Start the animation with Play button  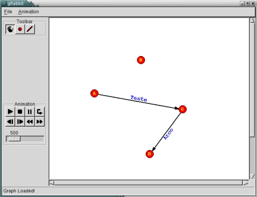10,112
